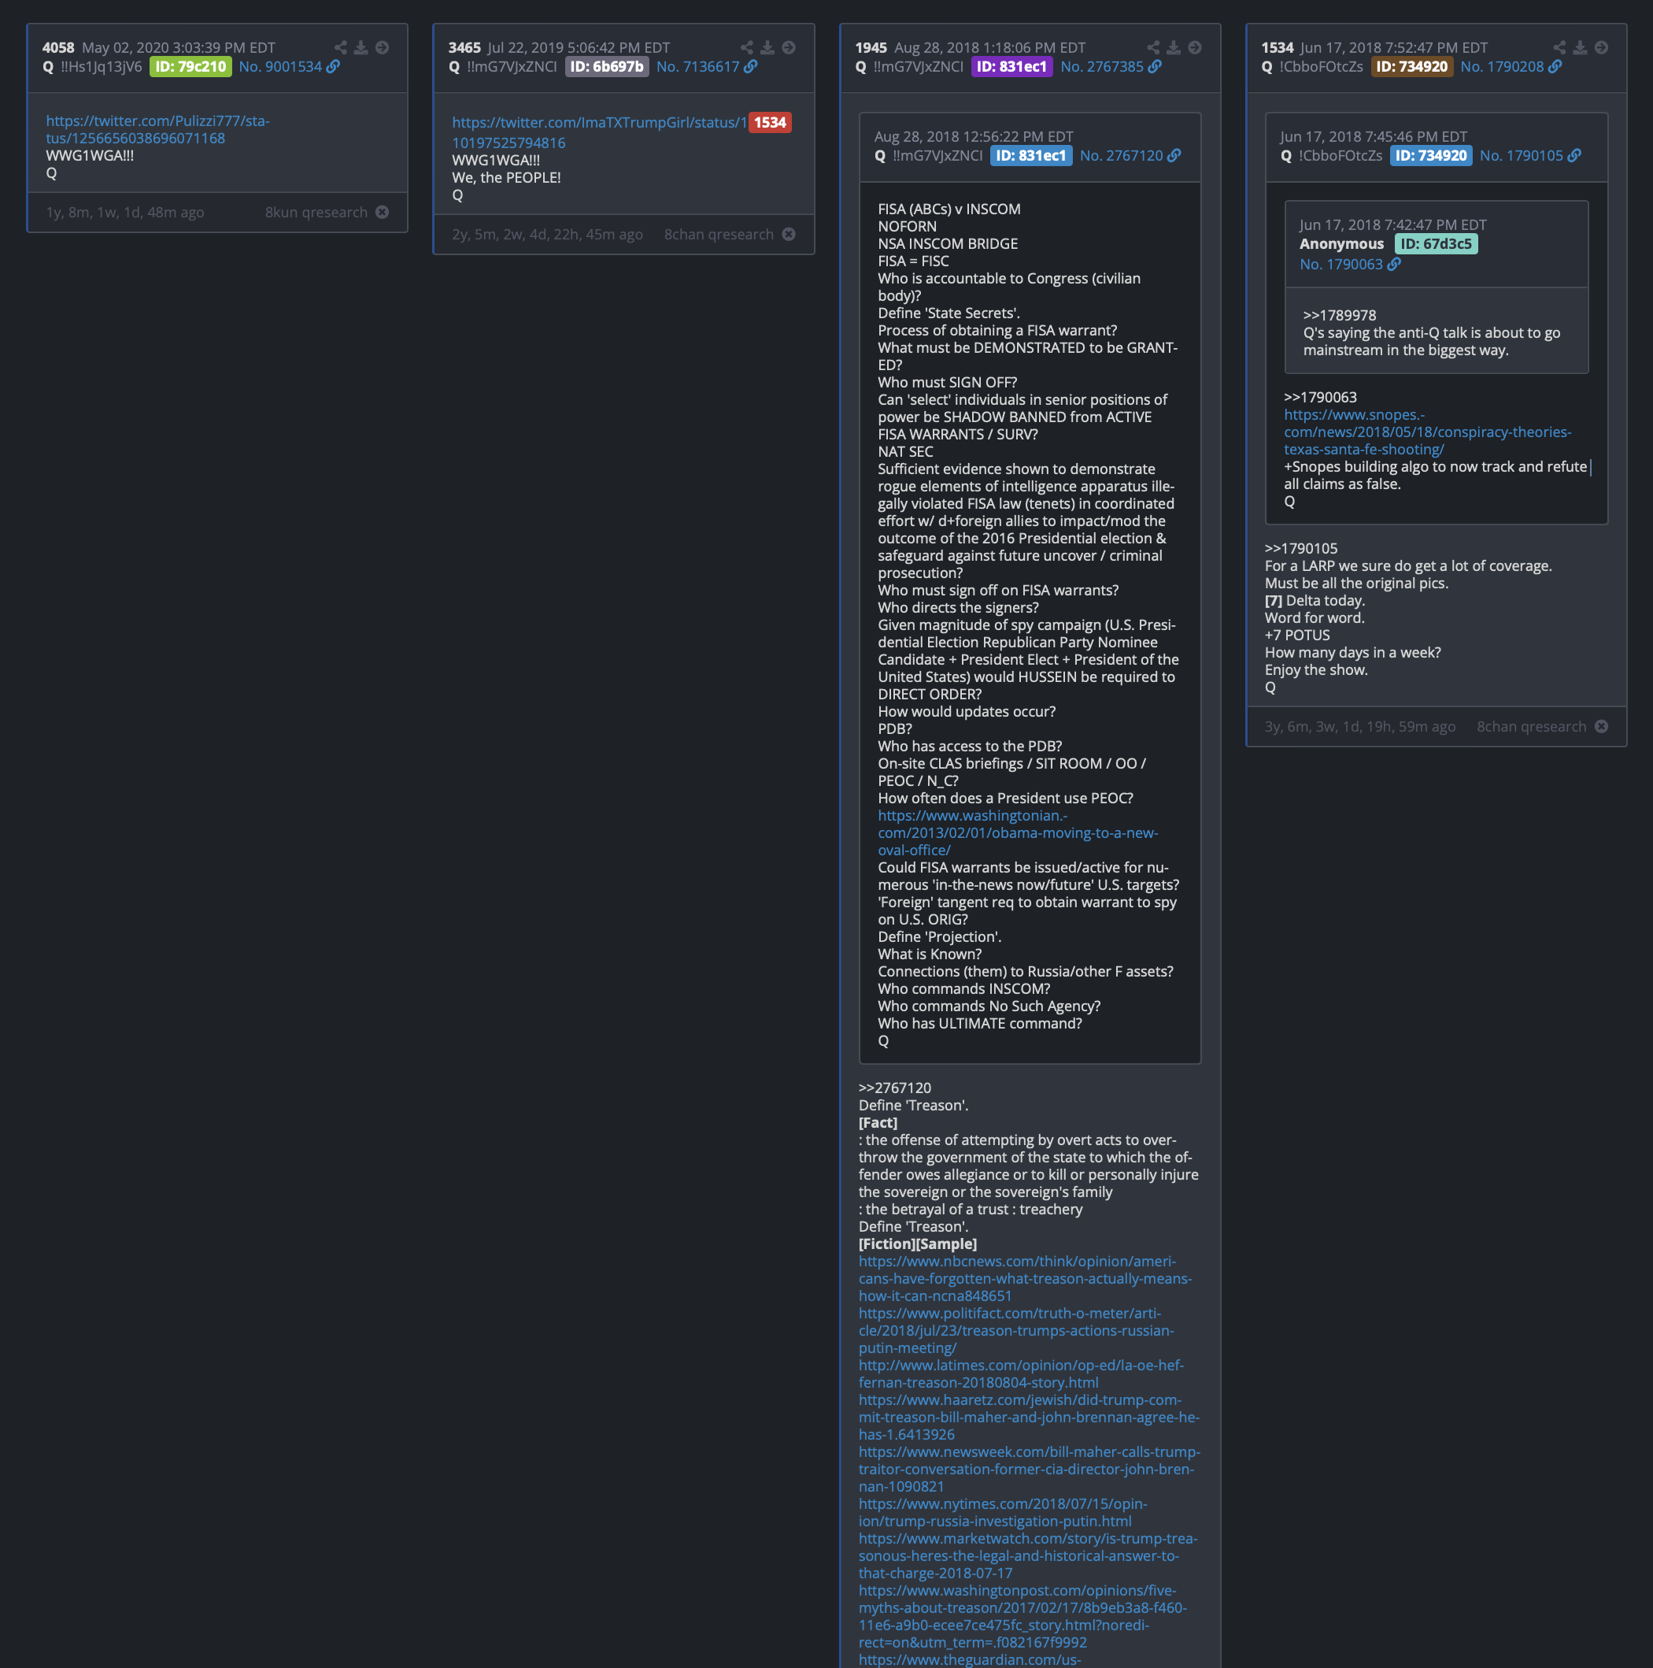Click the >>1789978 reply reference
The image size is (1653, 1668).
[x=1340, y=315]
